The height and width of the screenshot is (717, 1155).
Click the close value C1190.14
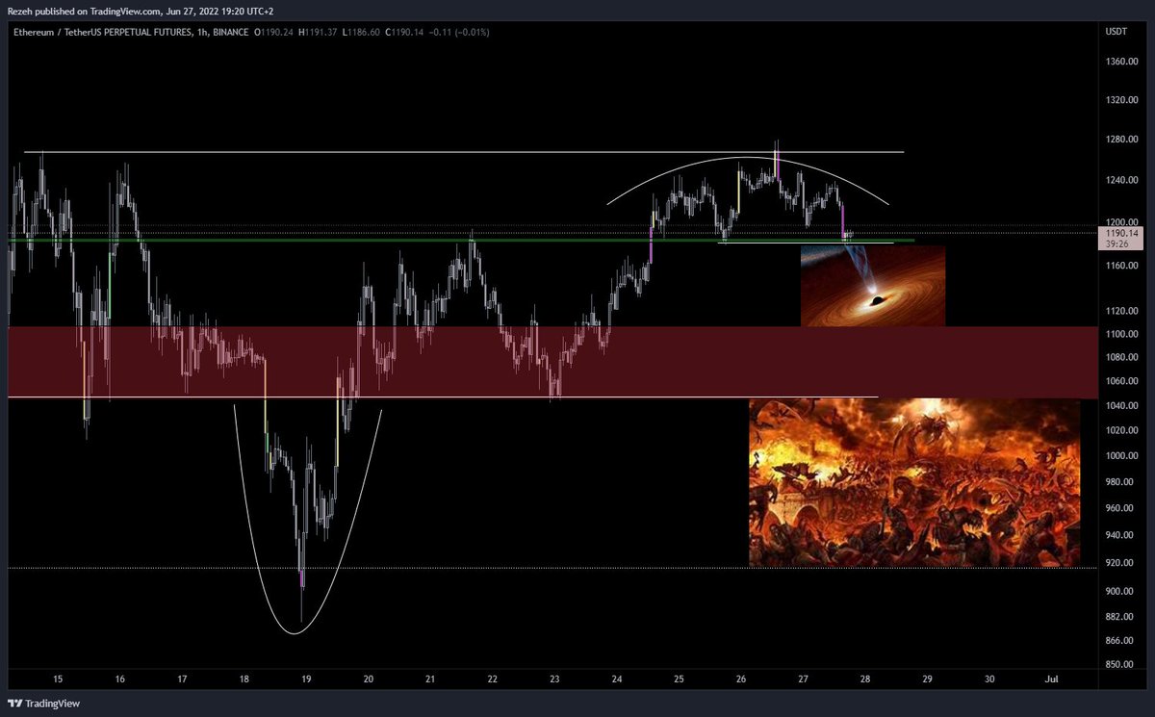pos(406,33)
